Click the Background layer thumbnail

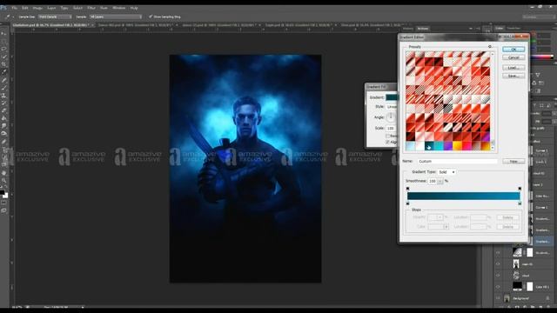coord(507,298)
